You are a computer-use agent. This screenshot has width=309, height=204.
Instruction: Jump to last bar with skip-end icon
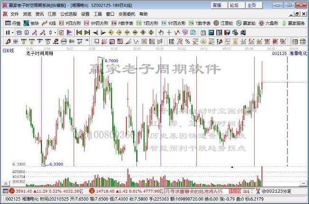tap(87, 32)
